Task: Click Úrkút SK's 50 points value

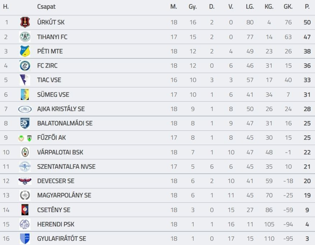Action: (x=307, y=22)
